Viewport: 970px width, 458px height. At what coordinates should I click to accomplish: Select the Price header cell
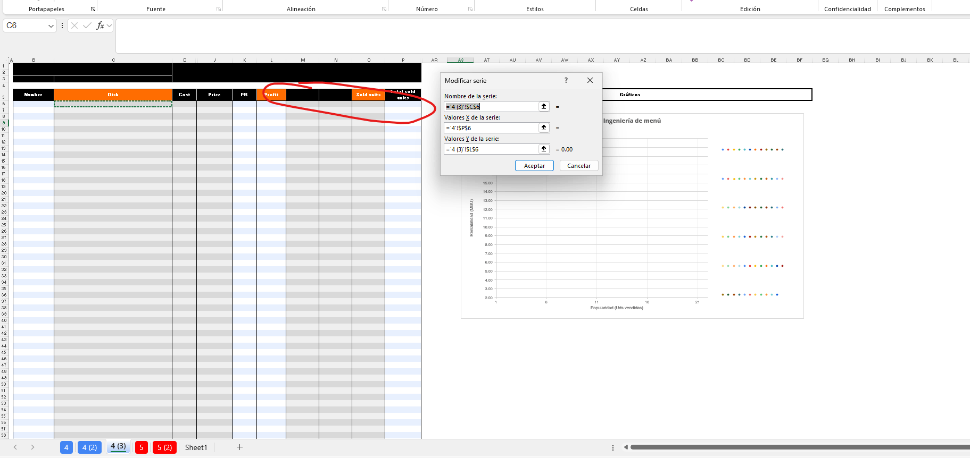pos(214,95)
